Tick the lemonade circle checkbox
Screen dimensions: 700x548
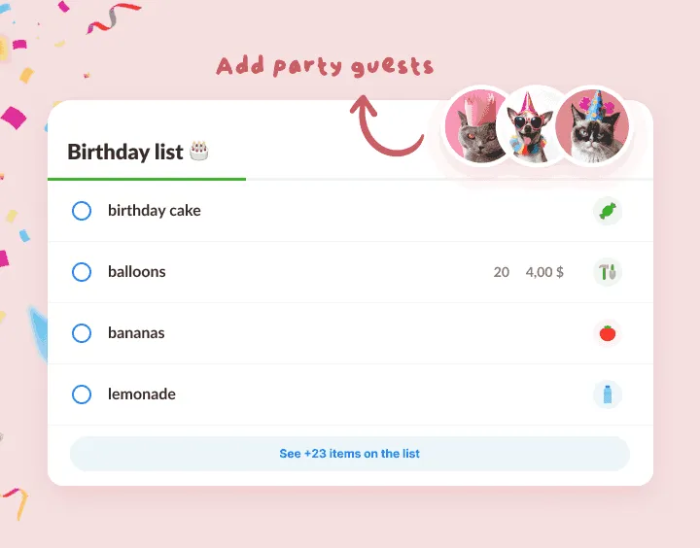[82, 394]
